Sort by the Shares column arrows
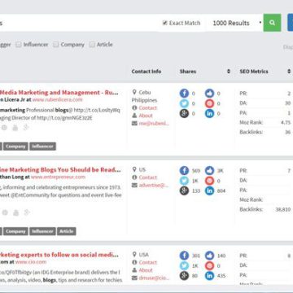The height and width of the screenshot is (293, 293). [x=229, y=72]
